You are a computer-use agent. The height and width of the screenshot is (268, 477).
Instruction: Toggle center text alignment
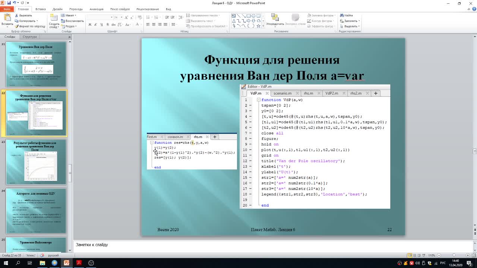(x=154, y=25)
